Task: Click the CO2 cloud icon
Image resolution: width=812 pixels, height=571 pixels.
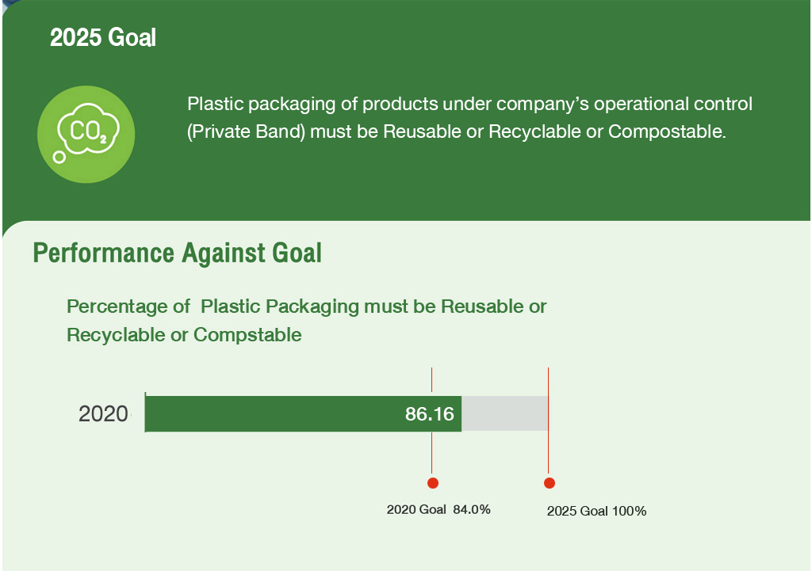Action: coord(89,128)
